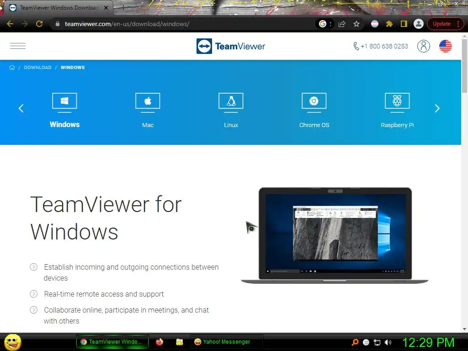Launch Firefox from the taskbar
The width and height of the screenshot is (468, 351).
(160, 342)
